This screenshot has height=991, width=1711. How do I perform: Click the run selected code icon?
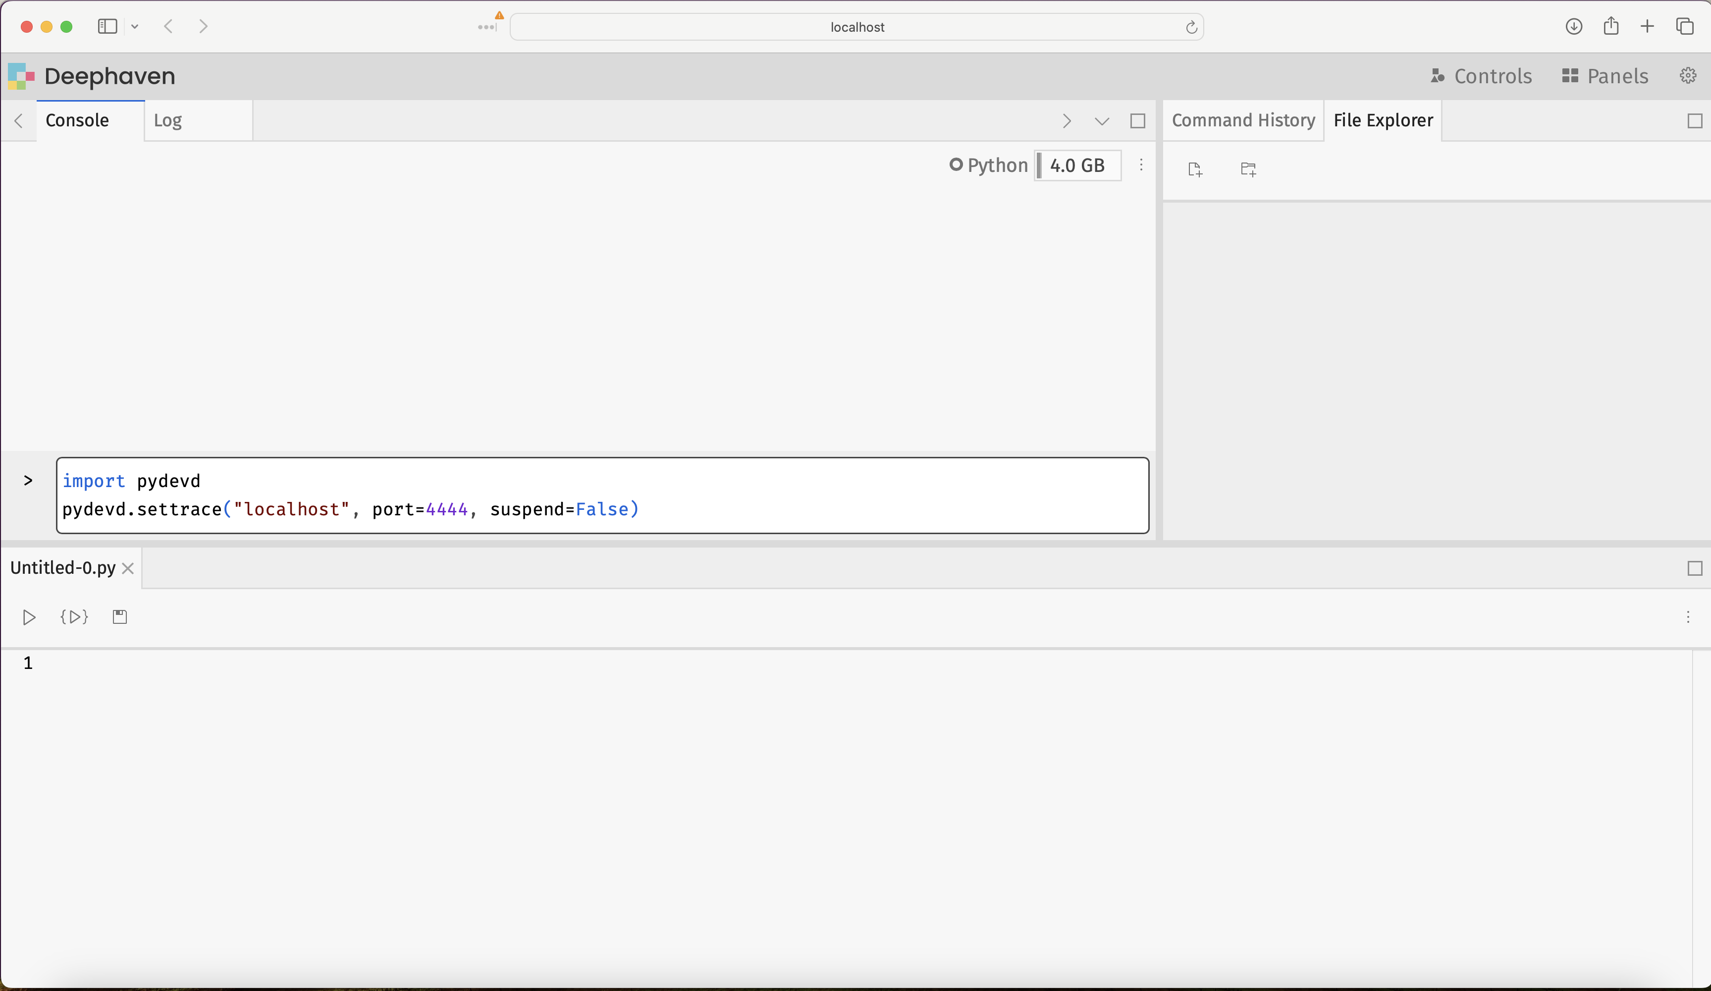click(x=74, y=617)
